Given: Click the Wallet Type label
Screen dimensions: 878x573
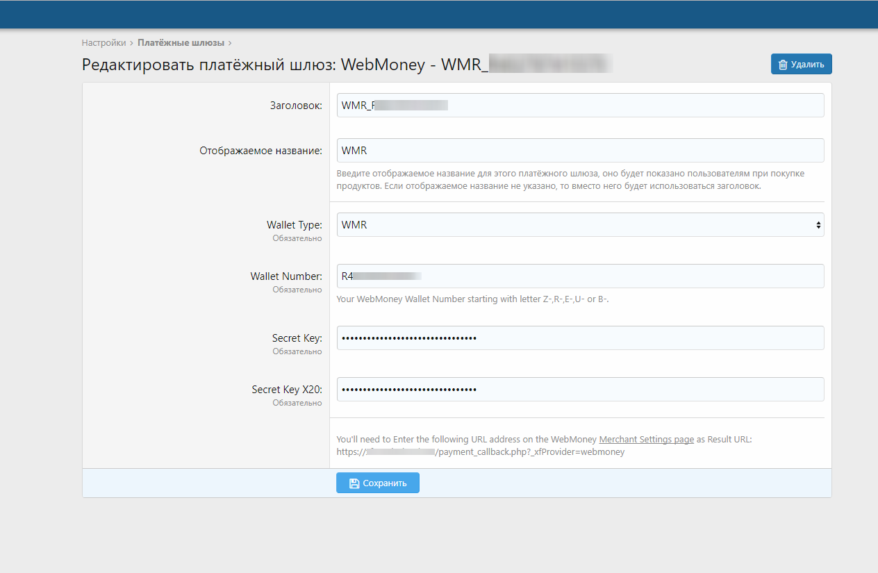Looking at the screenshot, I should [295, 225].
